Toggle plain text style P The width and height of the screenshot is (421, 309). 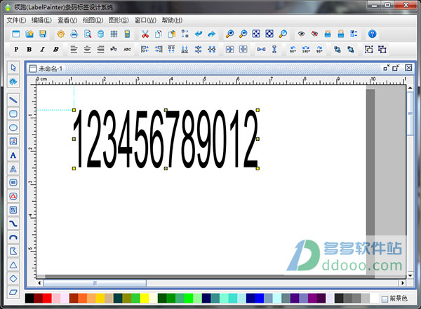coord(16,49)
